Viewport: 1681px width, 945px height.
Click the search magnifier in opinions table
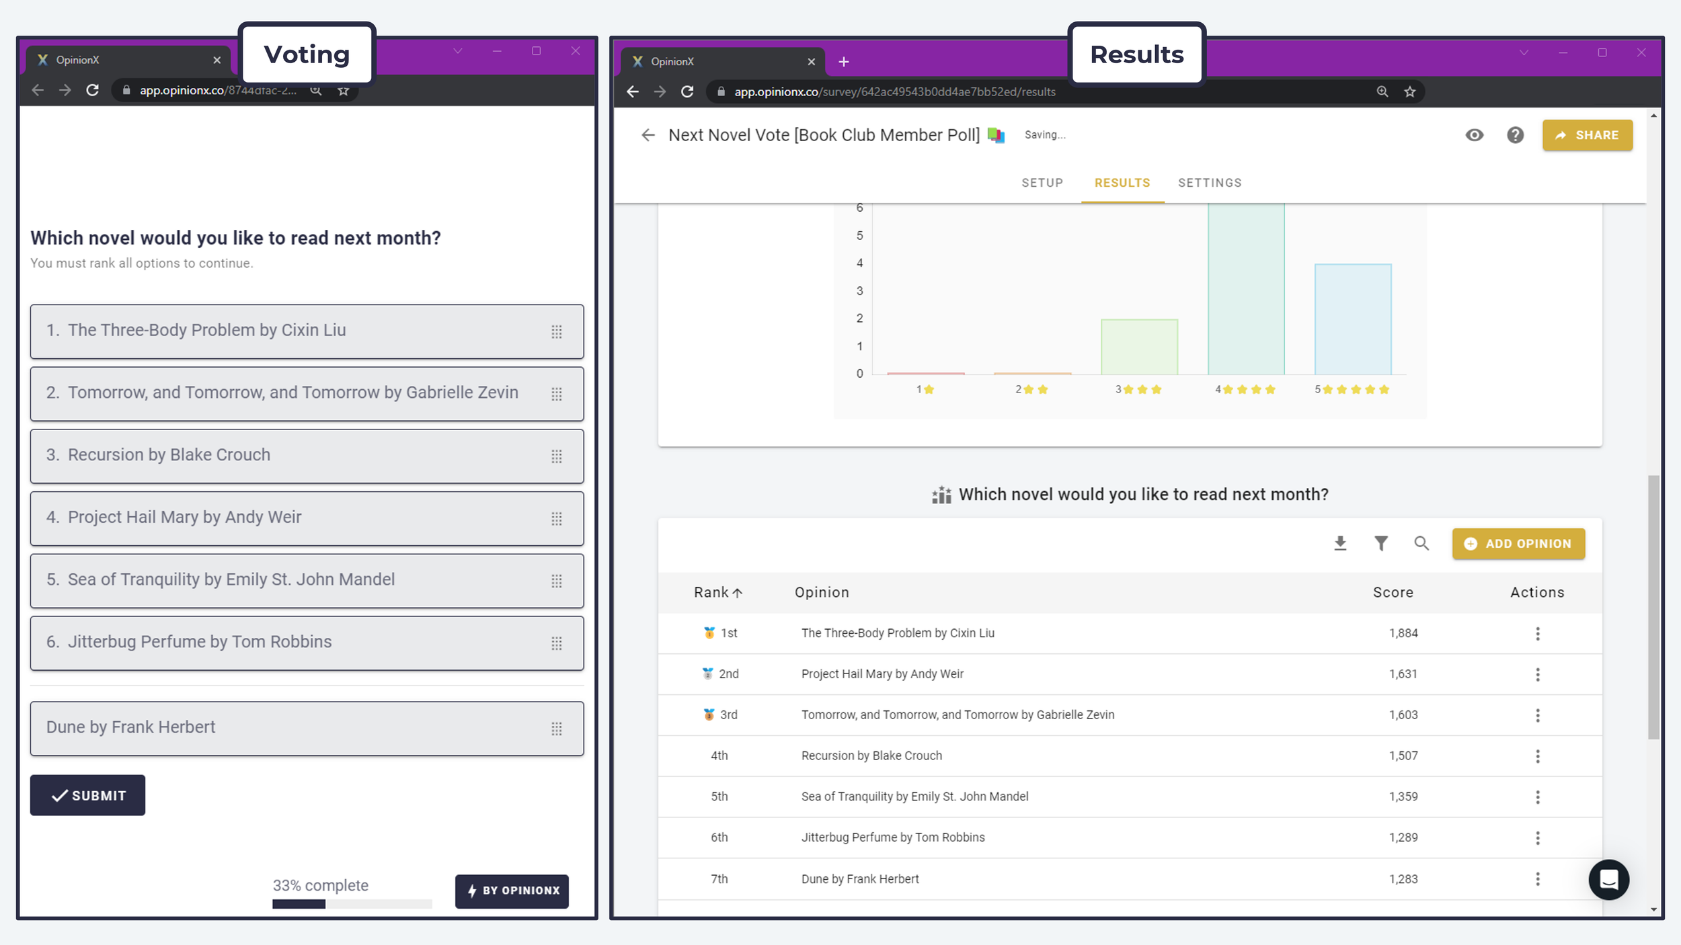point(1421,543)
